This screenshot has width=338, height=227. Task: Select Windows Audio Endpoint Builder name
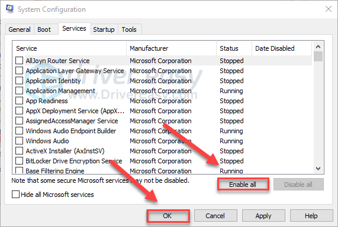point(71,131)
